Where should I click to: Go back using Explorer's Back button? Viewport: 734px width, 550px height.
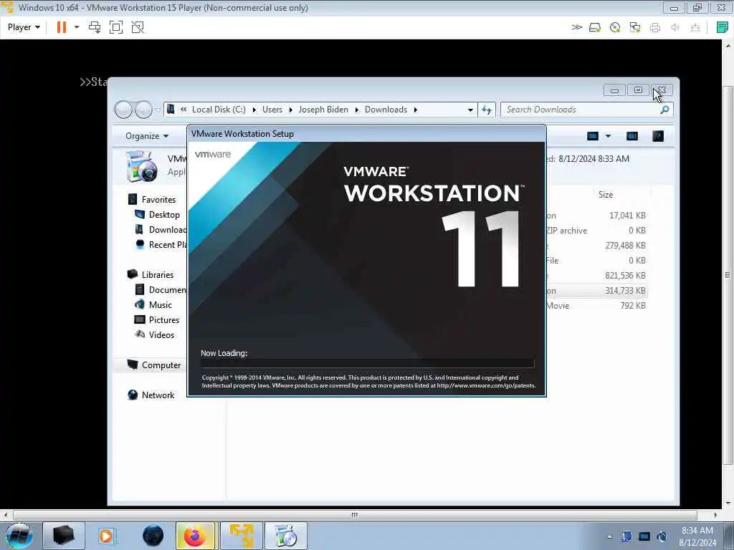click(x=123, y=110)
